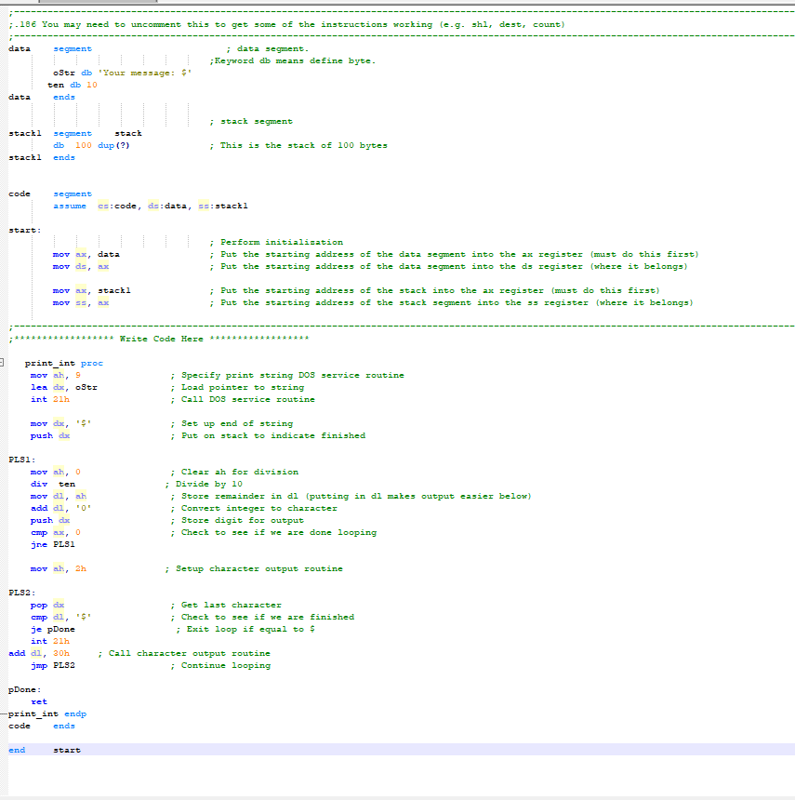Click the 'ten db 10' line
This screenshot has width=795, height=800.
point(73,85)
